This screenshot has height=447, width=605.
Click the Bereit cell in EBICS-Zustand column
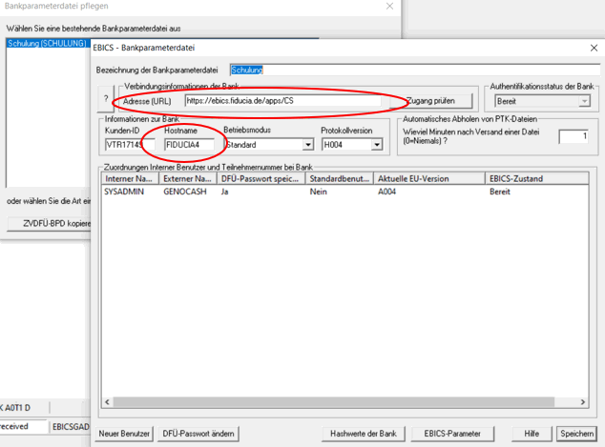tap(500, 192)
